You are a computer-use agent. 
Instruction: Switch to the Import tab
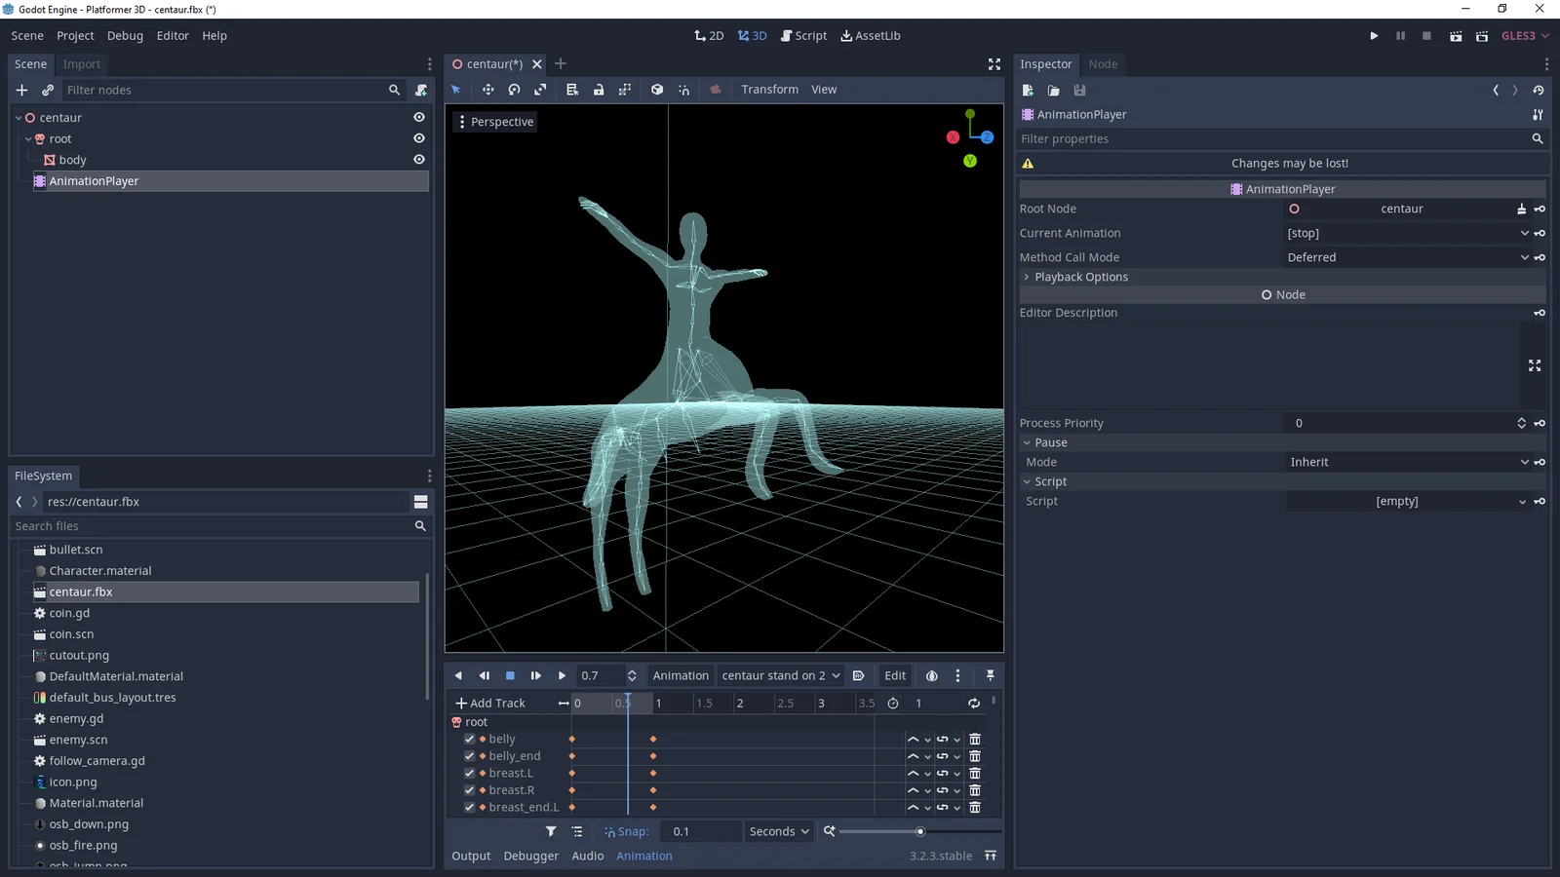(x=81, y=63)
